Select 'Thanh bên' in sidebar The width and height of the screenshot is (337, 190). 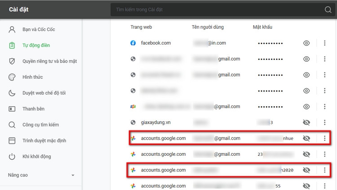34,109
